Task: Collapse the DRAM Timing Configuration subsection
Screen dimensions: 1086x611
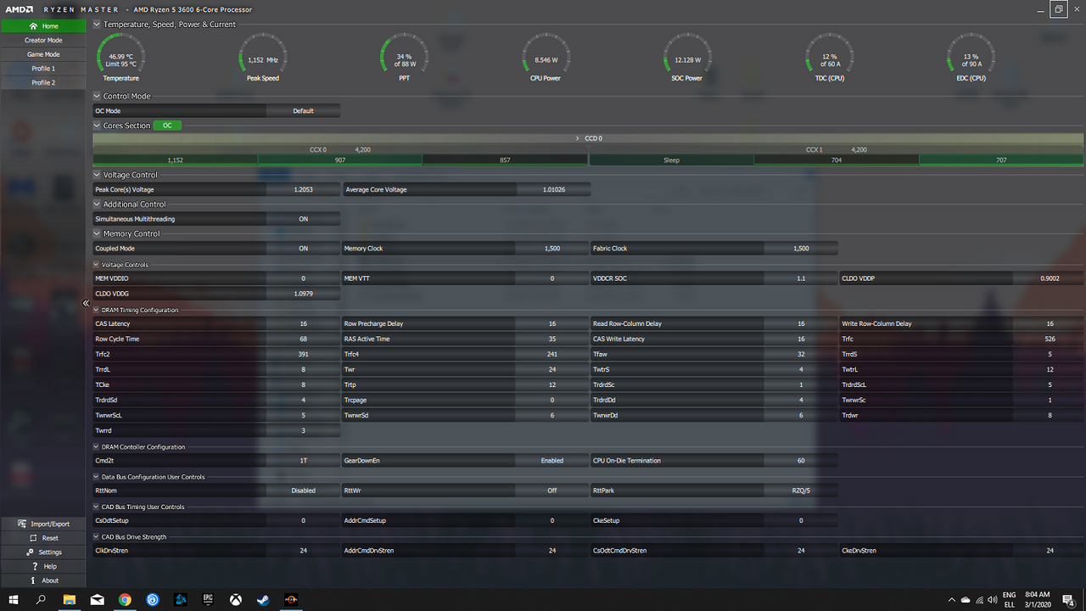Action: coord(96,310)
